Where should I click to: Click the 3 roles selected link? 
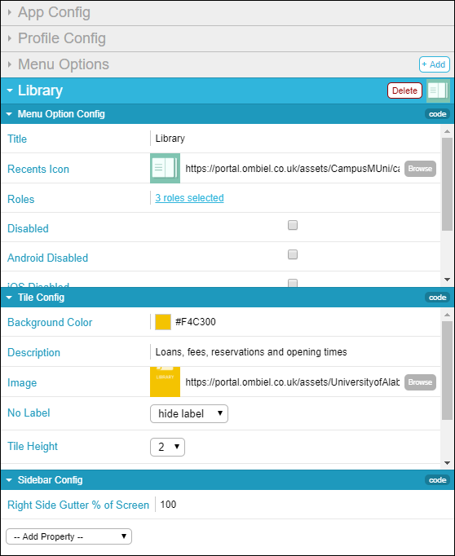pyautogui.click(x=189, y=198)
